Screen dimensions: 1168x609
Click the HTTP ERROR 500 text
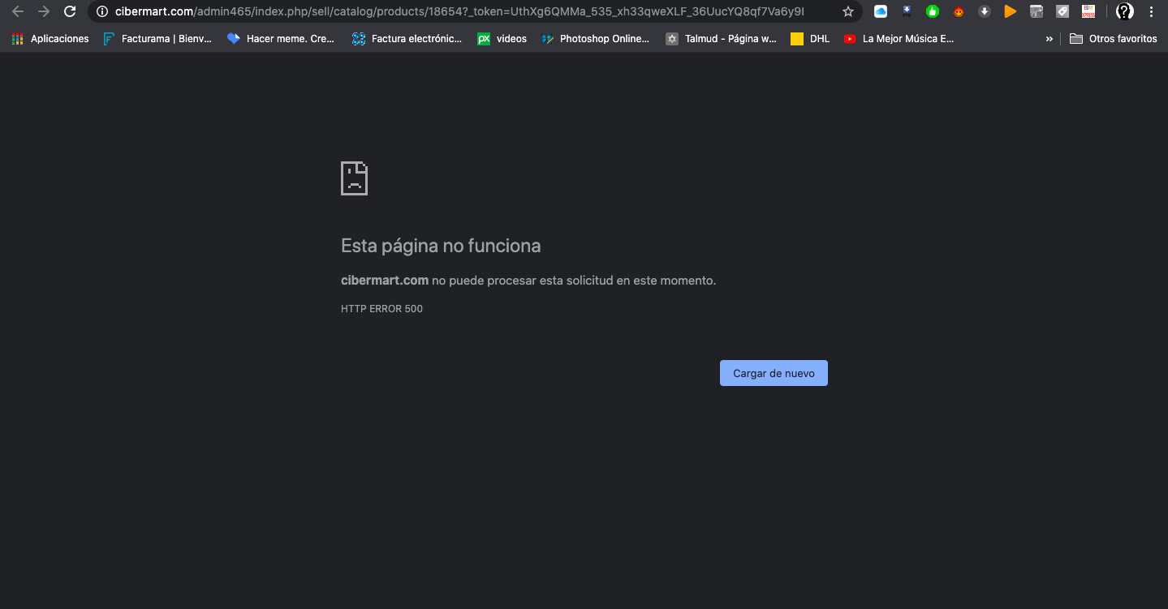click(381, 309)
